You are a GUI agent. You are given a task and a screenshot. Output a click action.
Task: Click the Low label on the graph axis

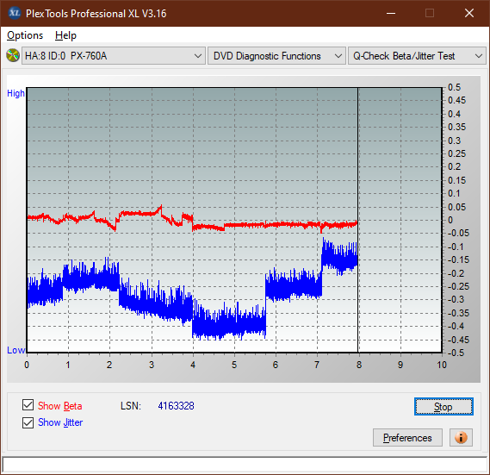pyautogui.click(x=16, y=350)
